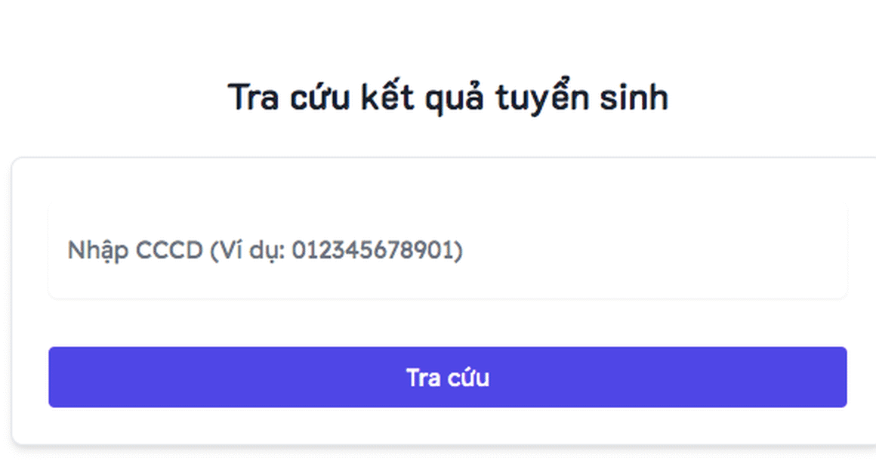Click the center of the purple button
The width and height of the screenshot is (876, 476).
449,377
